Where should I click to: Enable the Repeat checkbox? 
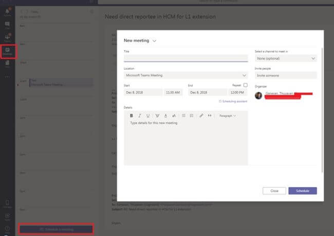tap(246, 85)
